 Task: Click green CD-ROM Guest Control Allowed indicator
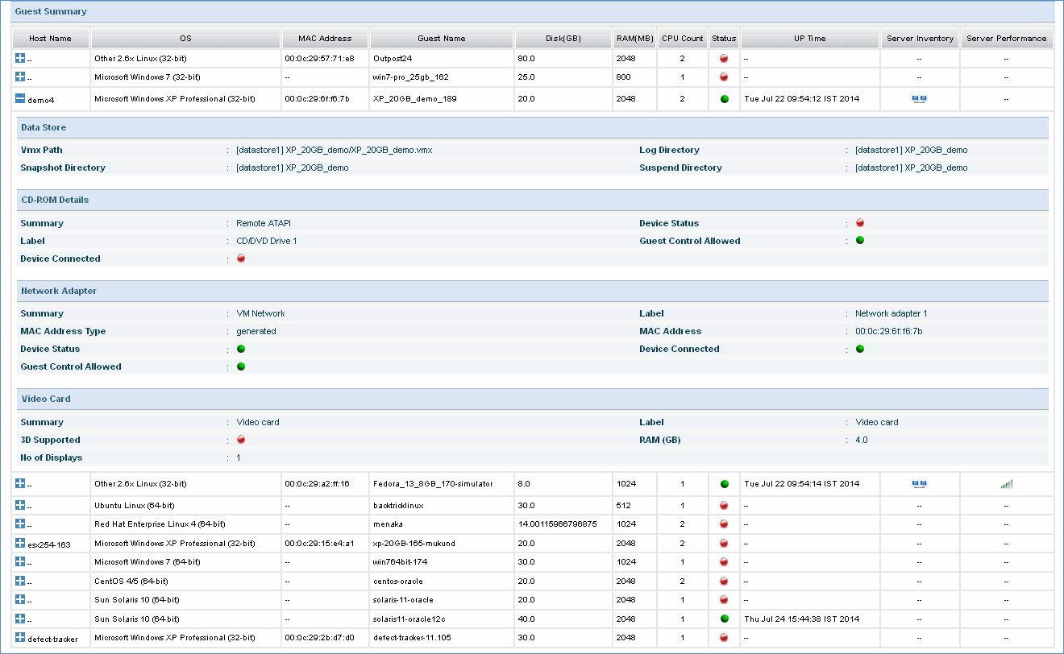click(860, 241)
